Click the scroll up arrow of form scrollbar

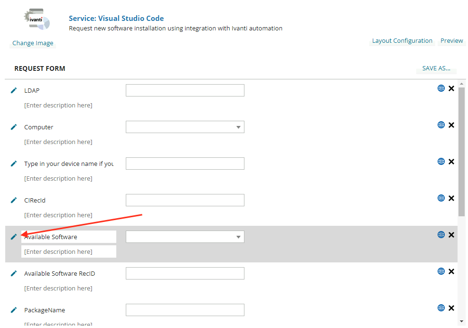pos(461,84)
